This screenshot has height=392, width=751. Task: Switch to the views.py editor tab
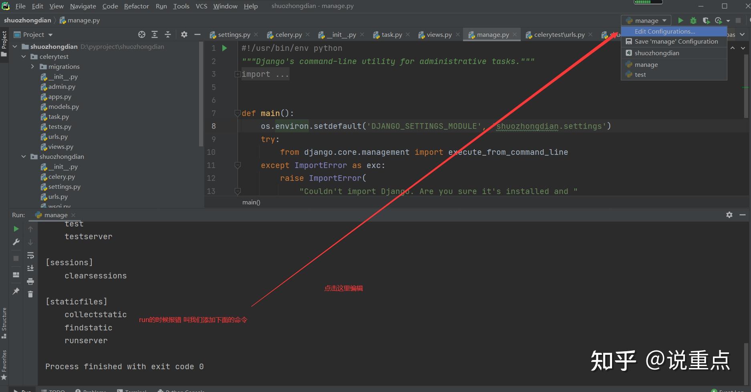click(439, 35)
